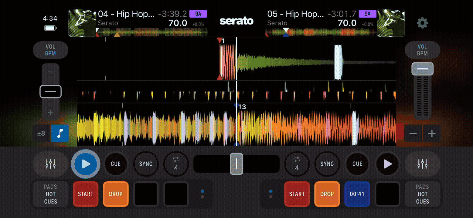Enable SYNC on the right deck
This screenshot has width=473, height=218.
(327, 164)
